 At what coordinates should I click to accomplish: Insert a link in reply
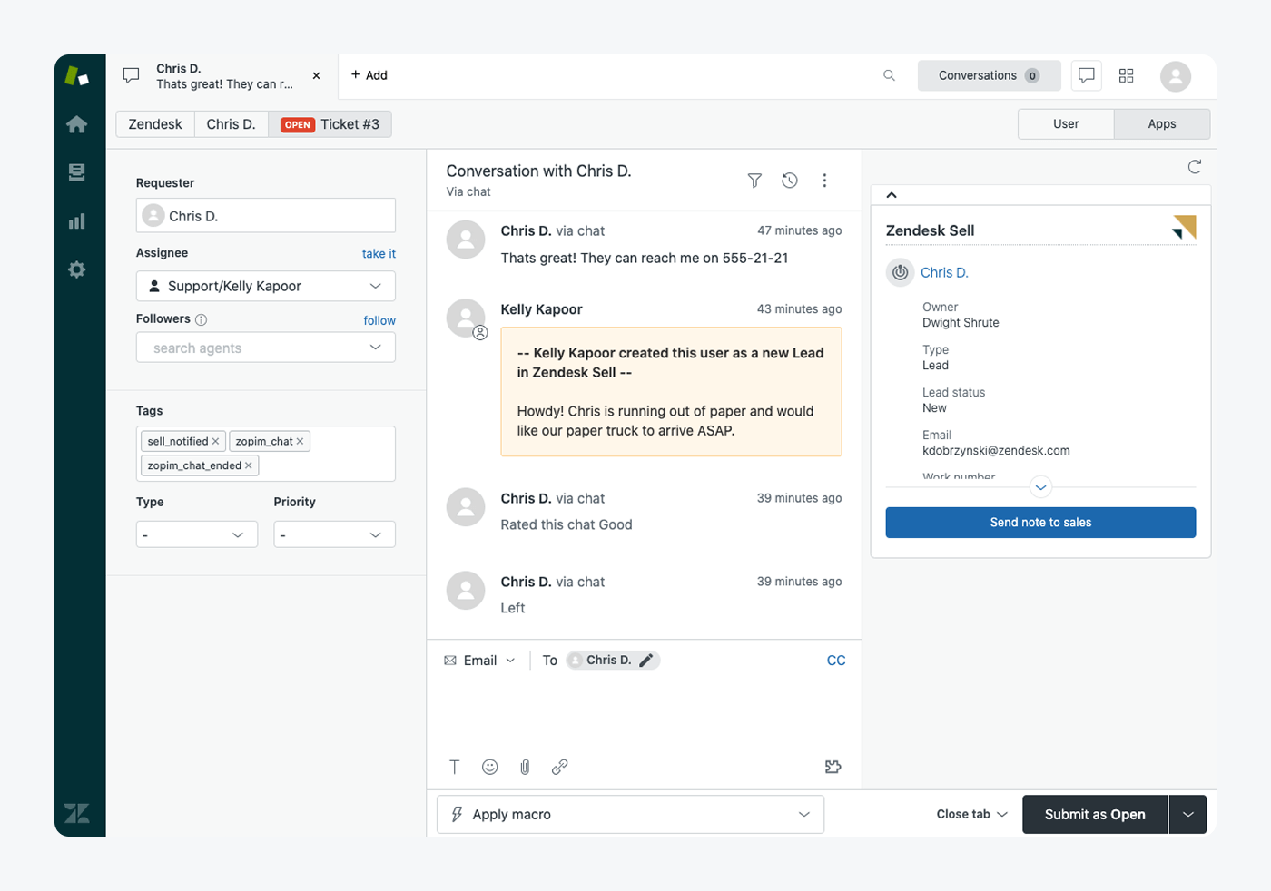[560, 767]
